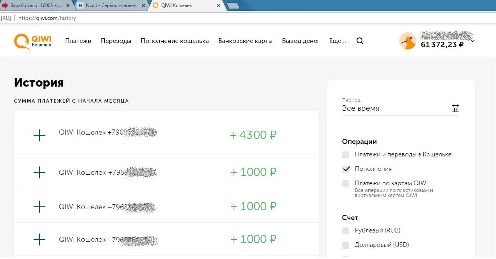Click the QIWI Кошелек tab favicon

(156, 5)
